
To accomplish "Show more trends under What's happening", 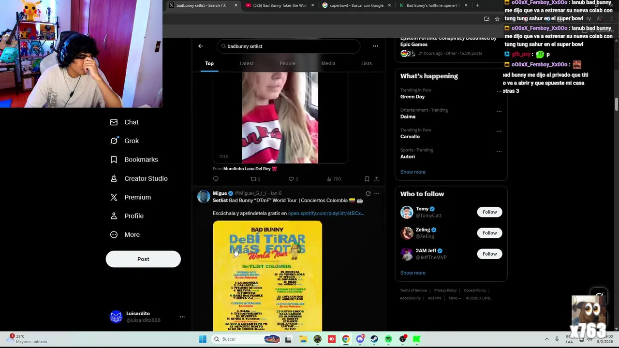I will click(413, 172).
